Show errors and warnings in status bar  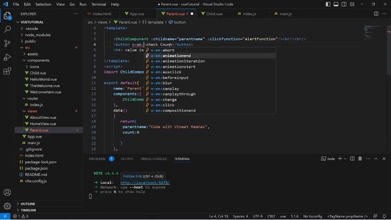click(20, 216)
